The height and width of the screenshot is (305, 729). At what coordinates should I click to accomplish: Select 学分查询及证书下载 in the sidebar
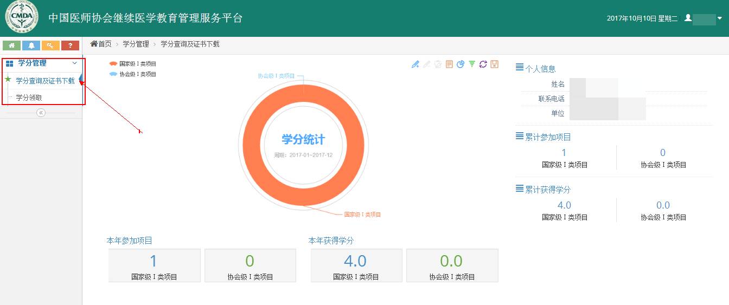coord(45,81)
